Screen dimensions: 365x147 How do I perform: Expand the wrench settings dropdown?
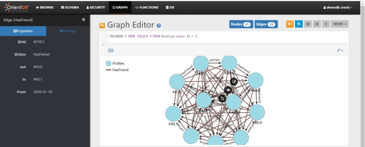(x=340, y=50)
